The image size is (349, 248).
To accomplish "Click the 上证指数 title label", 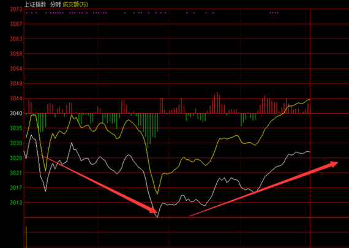I will tap(35, 5).
